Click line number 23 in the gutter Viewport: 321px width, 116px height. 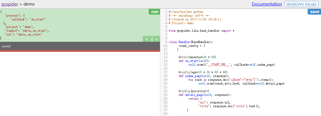(165, 95)
